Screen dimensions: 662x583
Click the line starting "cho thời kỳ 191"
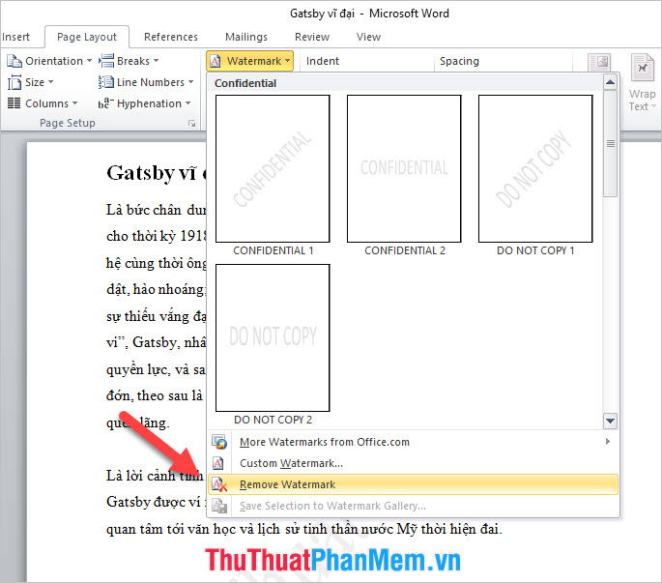tap(157, 236)
